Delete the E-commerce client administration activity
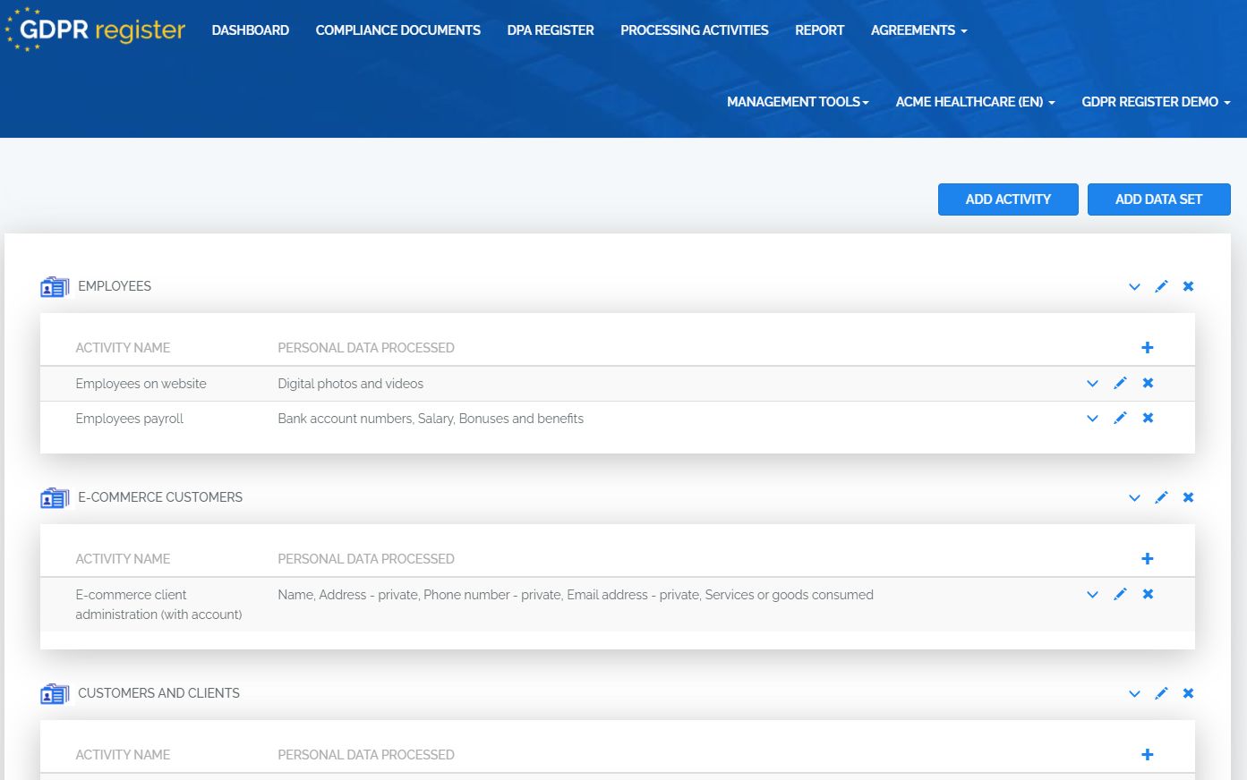Viewport: 1247px width, 780px height. click(x=1147, y=594)
